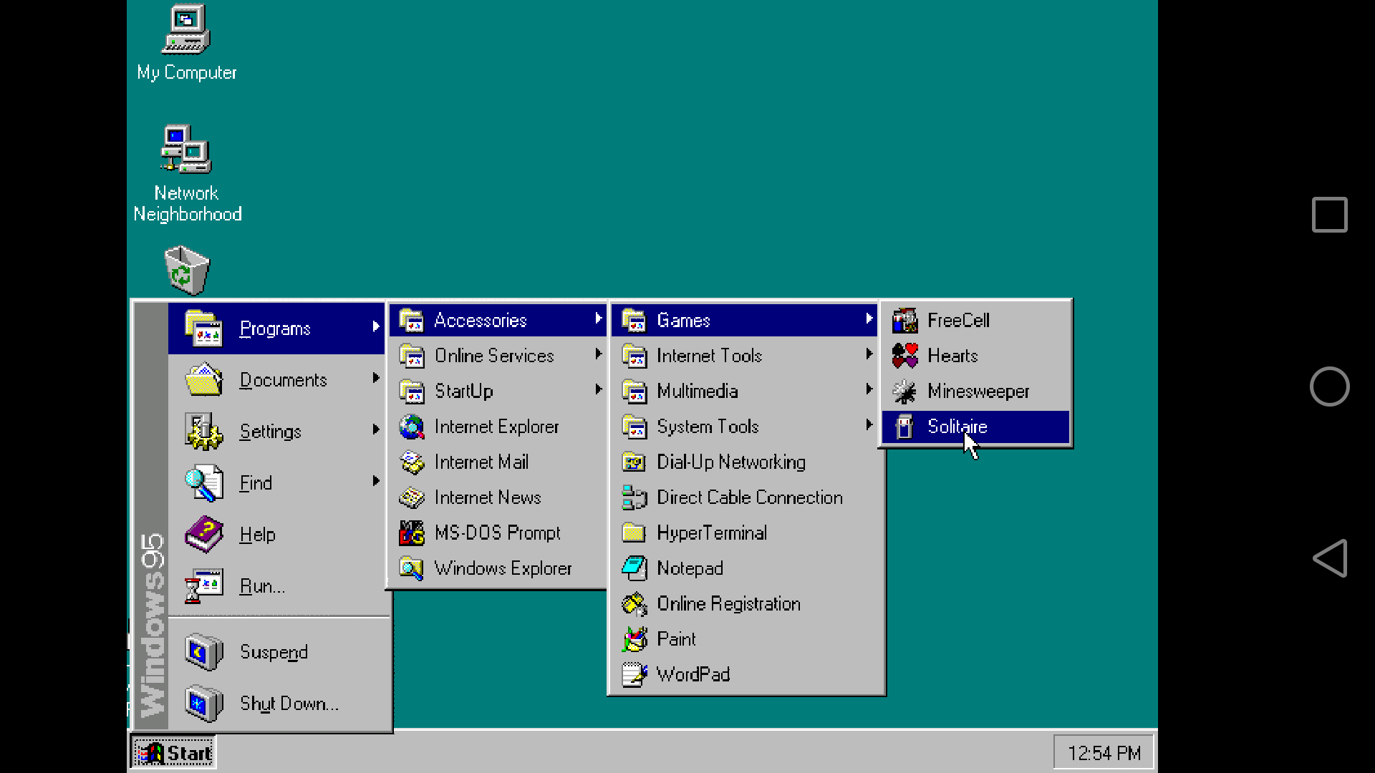
Task: Expand the System Tools submenu
Action: pos(708,427)
